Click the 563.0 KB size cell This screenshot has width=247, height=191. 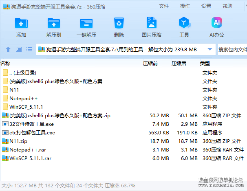pyautogui.click(x=159, y=133)
